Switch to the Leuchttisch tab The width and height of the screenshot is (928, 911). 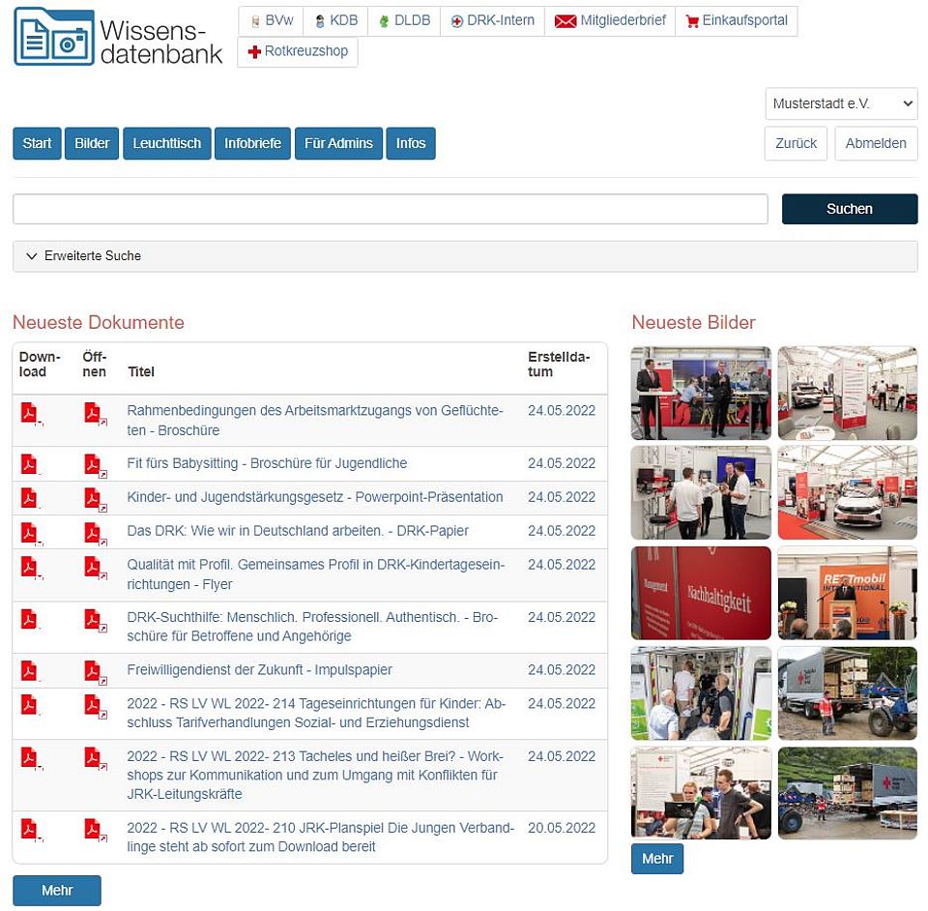pos(167,143)
